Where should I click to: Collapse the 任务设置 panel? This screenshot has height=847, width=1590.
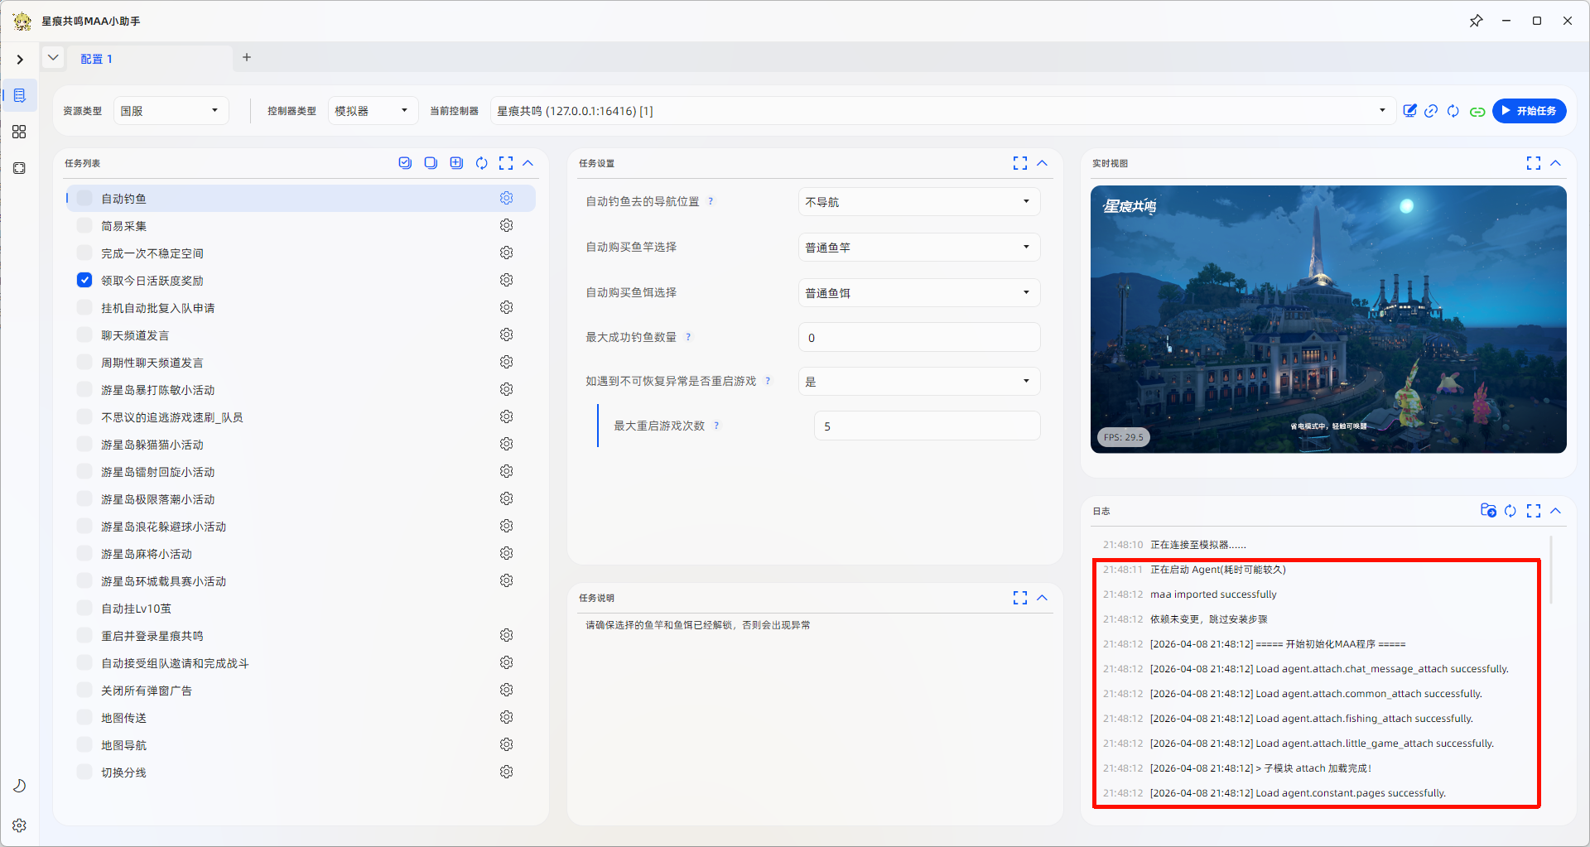(x=1042, y=163)
